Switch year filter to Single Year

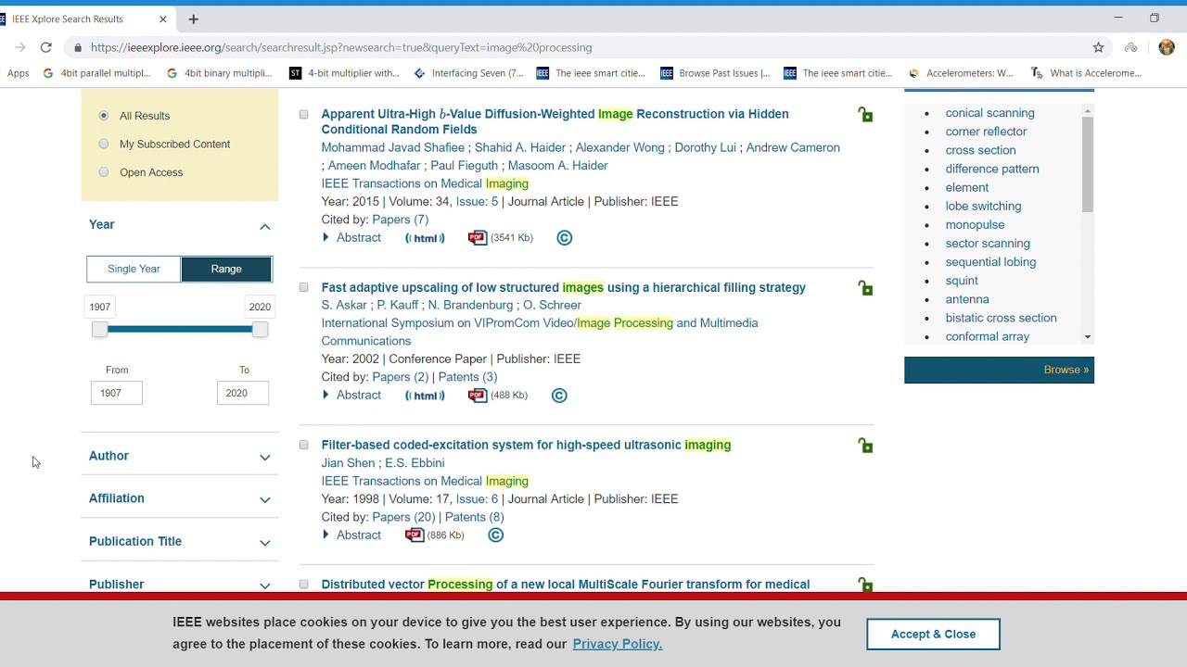pyautogui.click(x=134, y=269)
